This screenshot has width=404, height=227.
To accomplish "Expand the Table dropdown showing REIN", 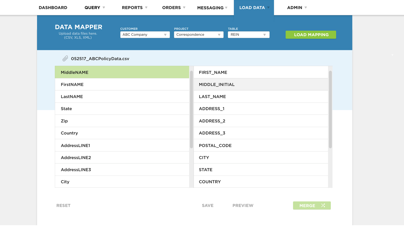I will (249, 35).
